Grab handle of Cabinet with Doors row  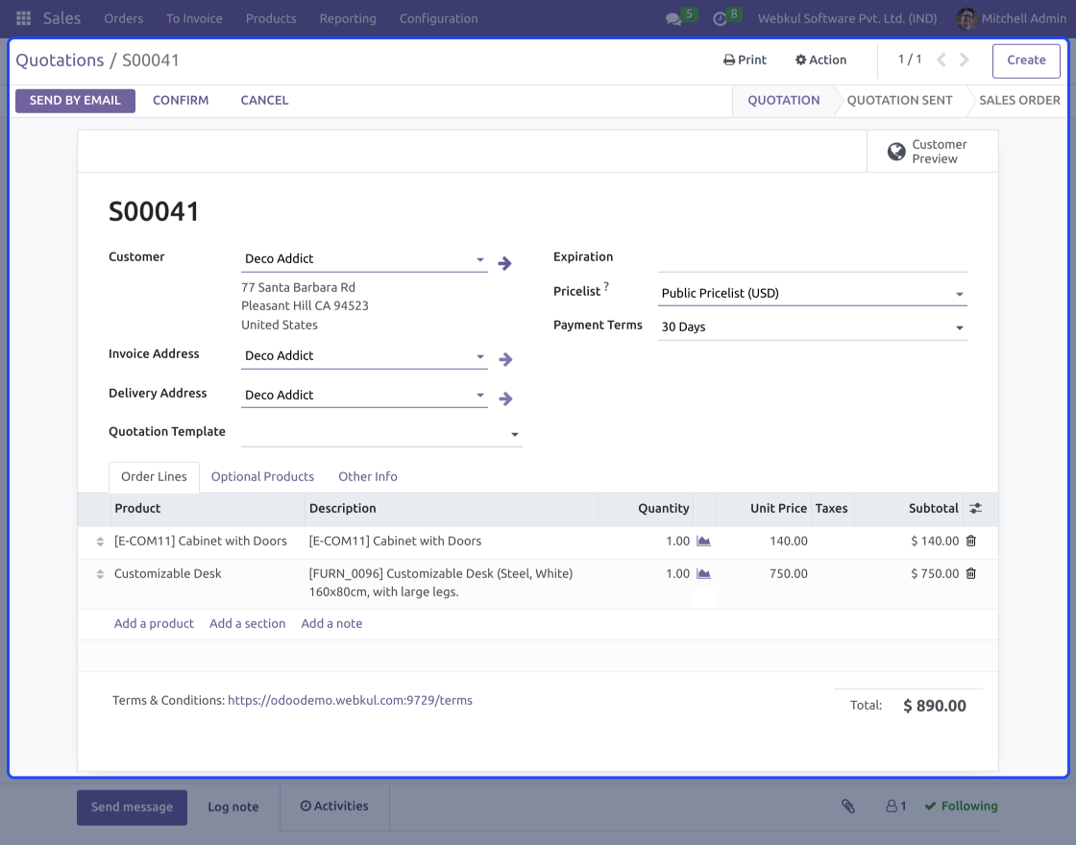point(100,542)
